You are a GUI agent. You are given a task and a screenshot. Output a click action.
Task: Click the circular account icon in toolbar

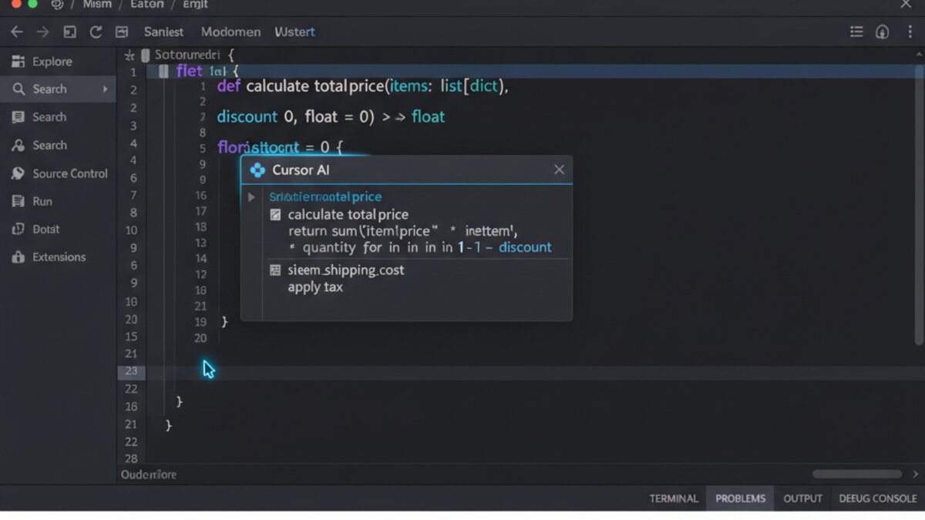pyautogui.click(x=883, y=32)
